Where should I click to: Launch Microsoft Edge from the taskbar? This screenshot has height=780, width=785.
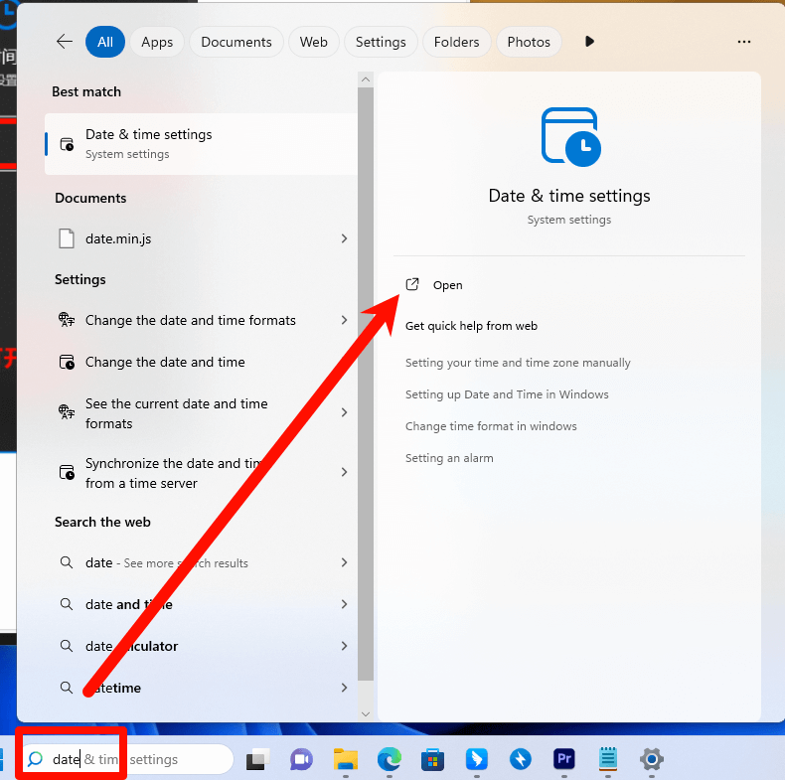click(389, 759)
